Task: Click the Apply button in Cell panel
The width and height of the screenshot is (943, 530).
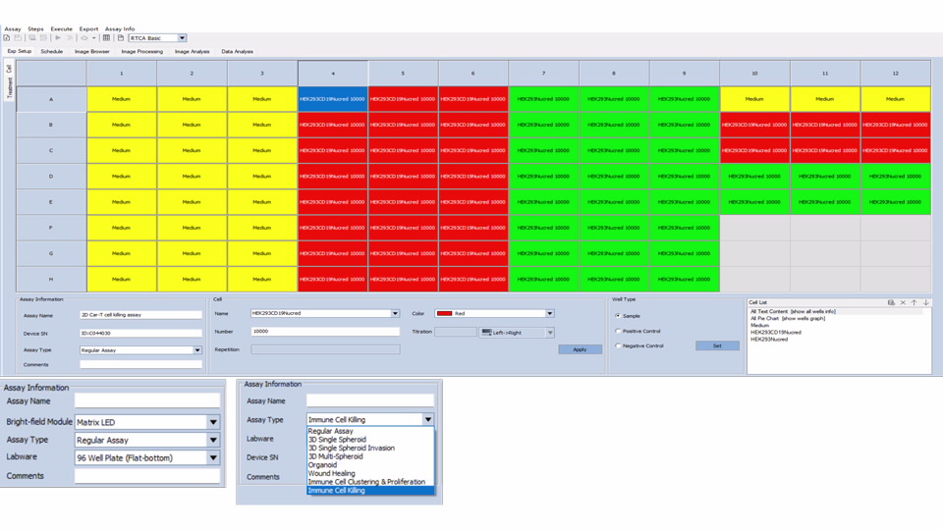Action: (x=580, y=349)
